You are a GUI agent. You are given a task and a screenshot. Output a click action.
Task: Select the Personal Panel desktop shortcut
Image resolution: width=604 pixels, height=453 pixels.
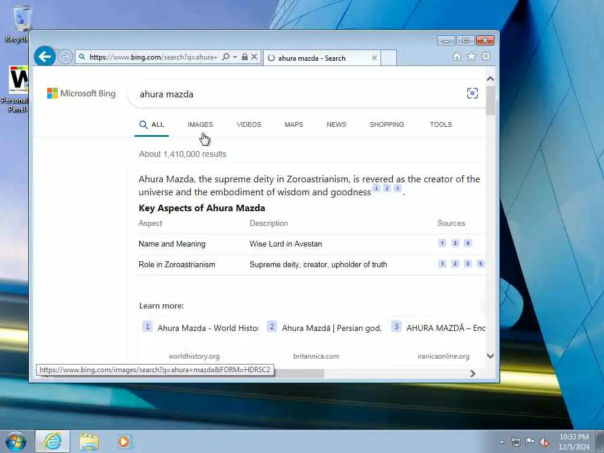click(x=15, y=89)
